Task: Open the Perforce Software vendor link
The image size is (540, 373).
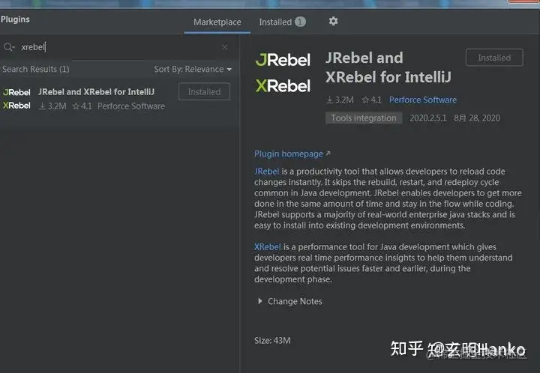Action: coord(423,100)
